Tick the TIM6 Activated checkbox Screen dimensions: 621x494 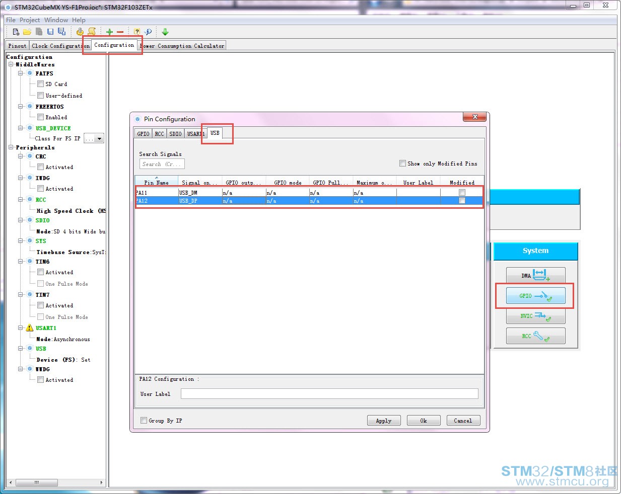[40, 272]
